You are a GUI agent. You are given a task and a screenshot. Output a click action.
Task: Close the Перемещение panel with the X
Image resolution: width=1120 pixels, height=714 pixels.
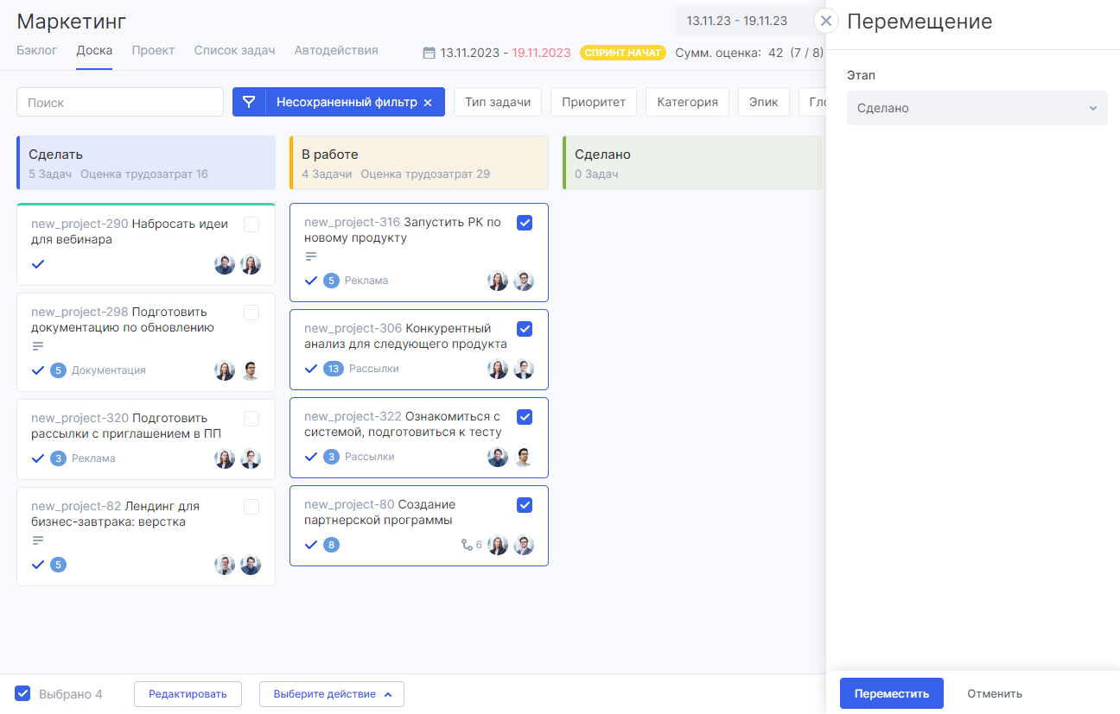826,21
